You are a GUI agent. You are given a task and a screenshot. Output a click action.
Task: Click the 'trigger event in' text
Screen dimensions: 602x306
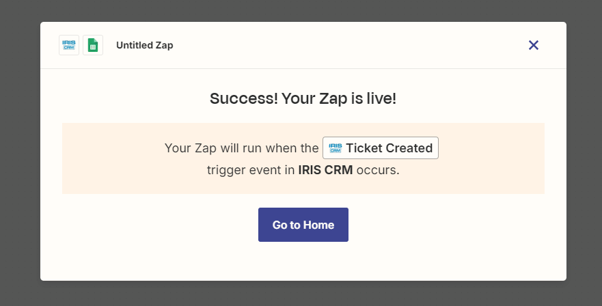tap(251, 169)
